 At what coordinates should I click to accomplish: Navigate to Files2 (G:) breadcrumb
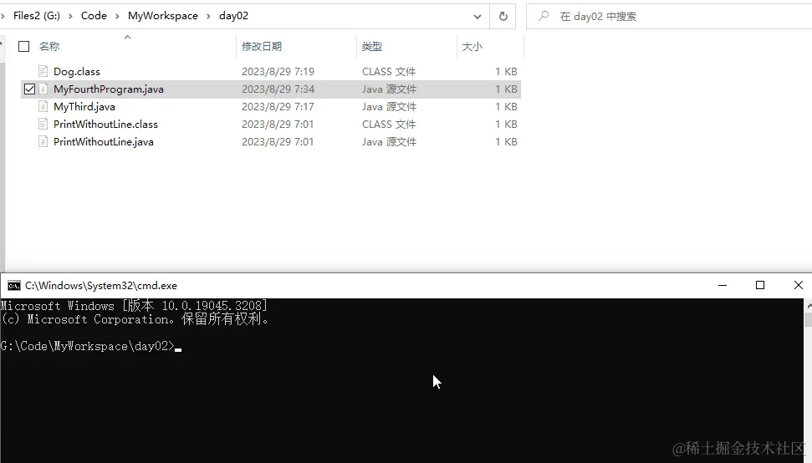pyautogui.click(x=36, y=16)
